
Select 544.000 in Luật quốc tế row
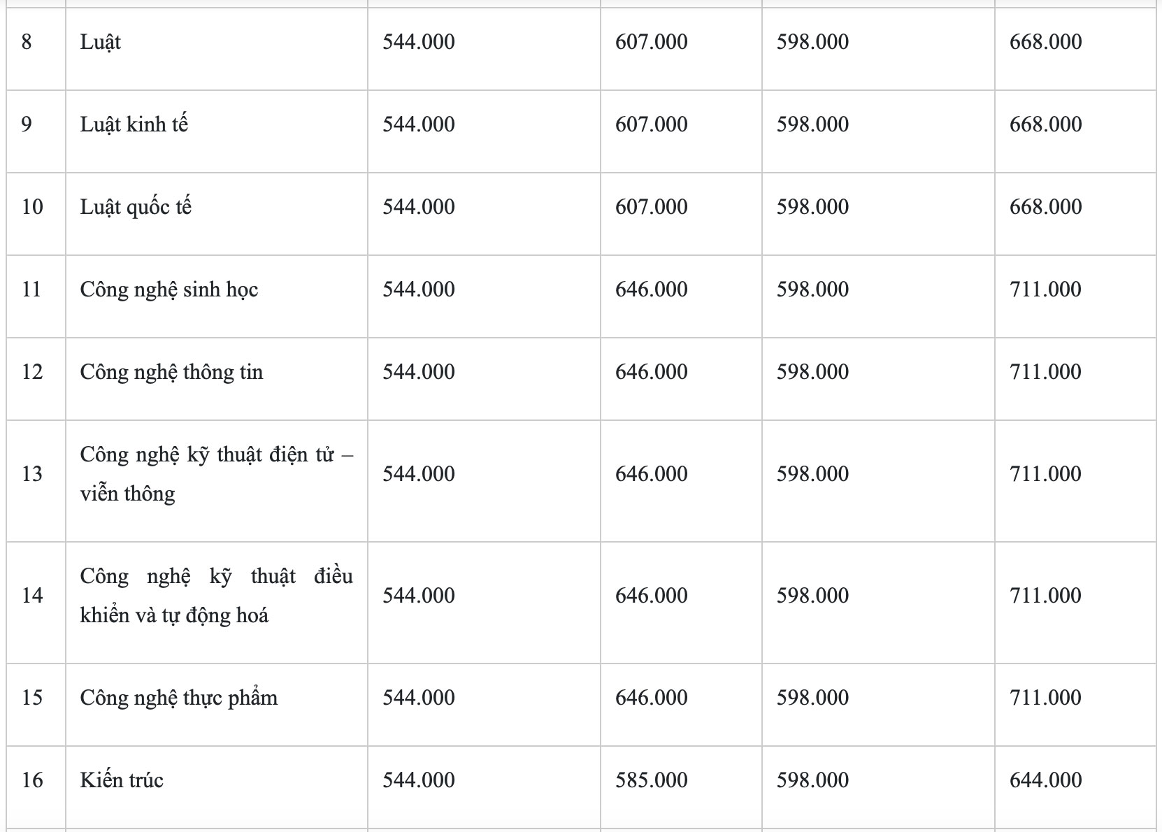click(419, 207)
